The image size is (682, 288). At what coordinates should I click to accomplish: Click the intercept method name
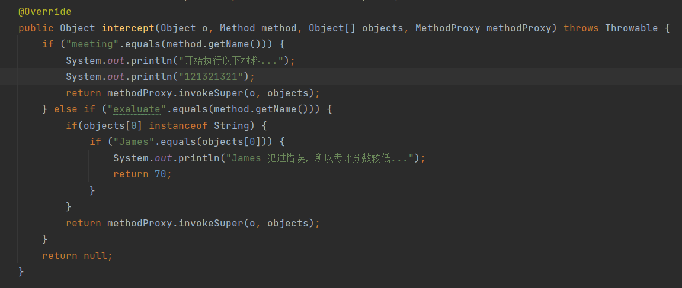(x=128, y=28)
